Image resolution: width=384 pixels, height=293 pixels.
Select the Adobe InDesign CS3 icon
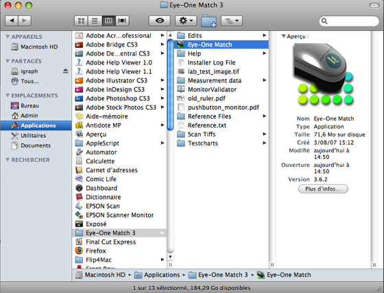(x=79, y=89)
